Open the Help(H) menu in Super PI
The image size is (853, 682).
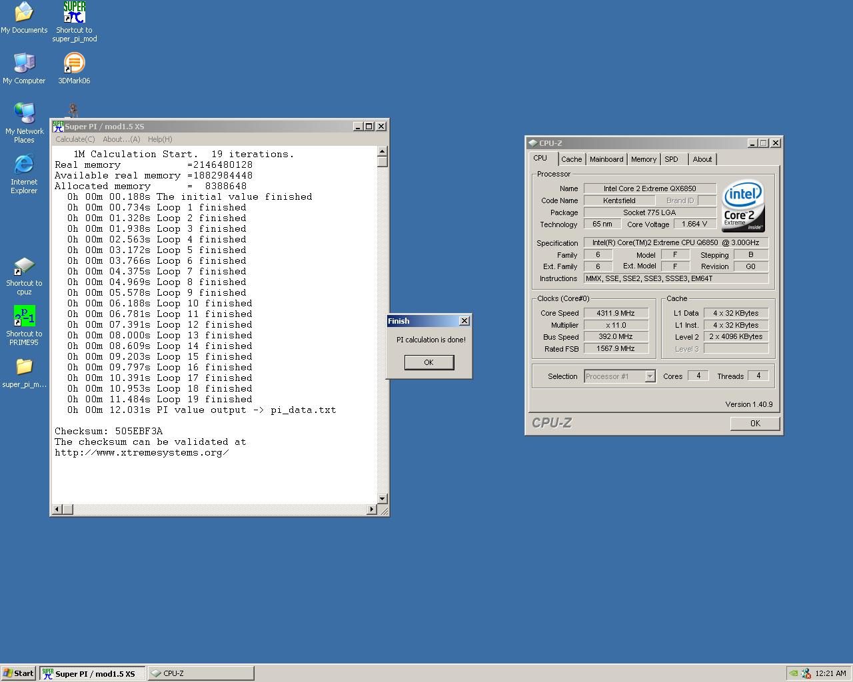160,139
